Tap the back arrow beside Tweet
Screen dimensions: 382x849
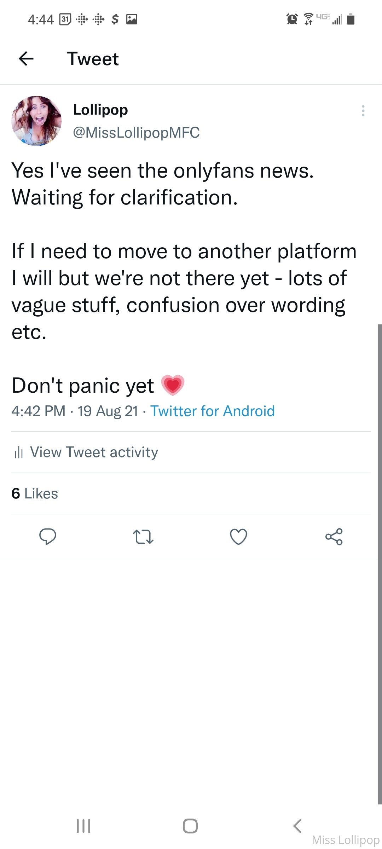pos(26,59)
